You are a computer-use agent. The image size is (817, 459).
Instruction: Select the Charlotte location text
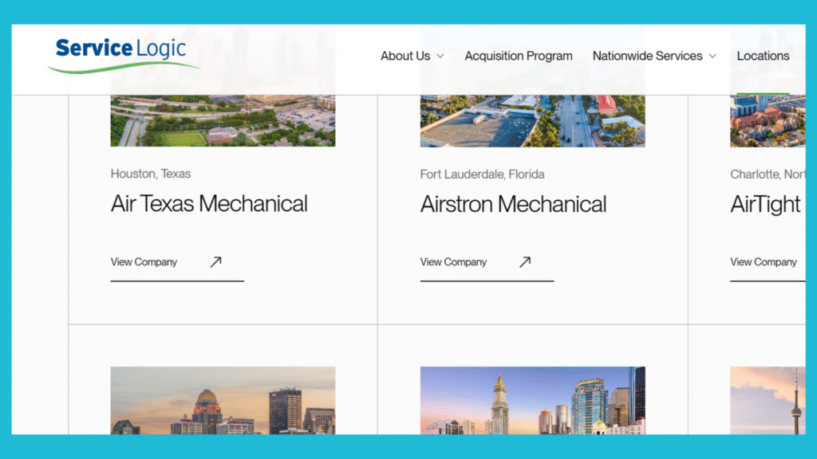click(768, 175)
